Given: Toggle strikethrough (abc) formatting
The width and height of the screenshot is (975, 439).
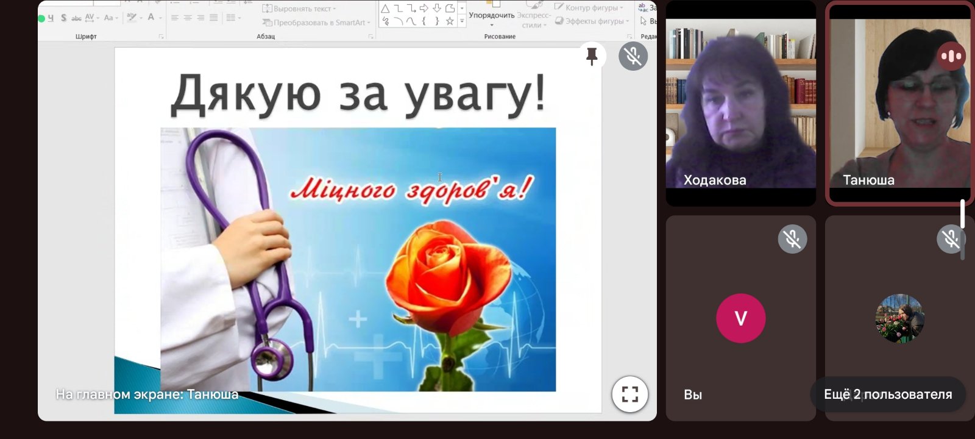Looking at the screenshot, I should [76, 18].
